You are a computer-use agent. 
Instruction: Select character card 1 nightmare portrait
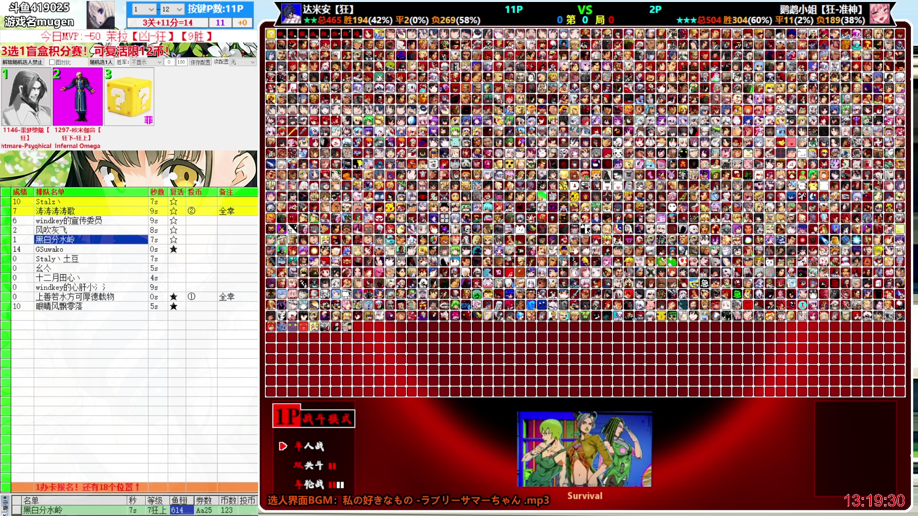point(26,97)
